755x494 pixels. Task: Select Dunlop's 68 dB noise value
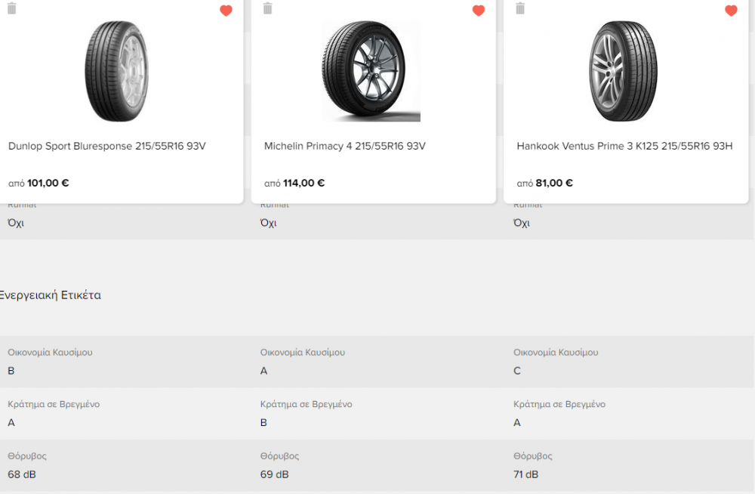click(x=22, y=474)
